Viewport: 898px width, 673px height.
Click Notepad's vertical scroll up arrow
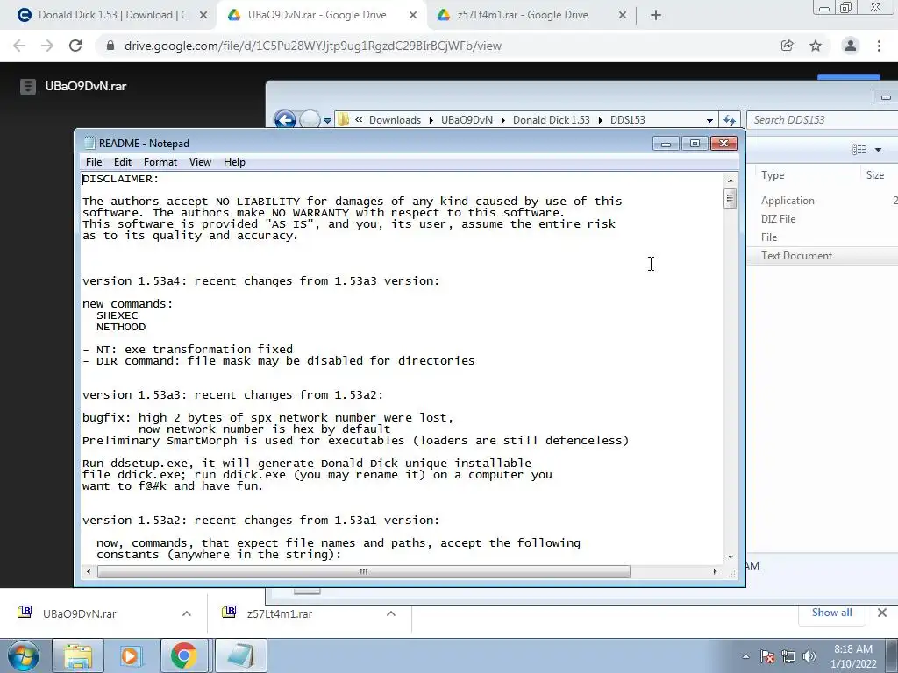pos(730,181)
